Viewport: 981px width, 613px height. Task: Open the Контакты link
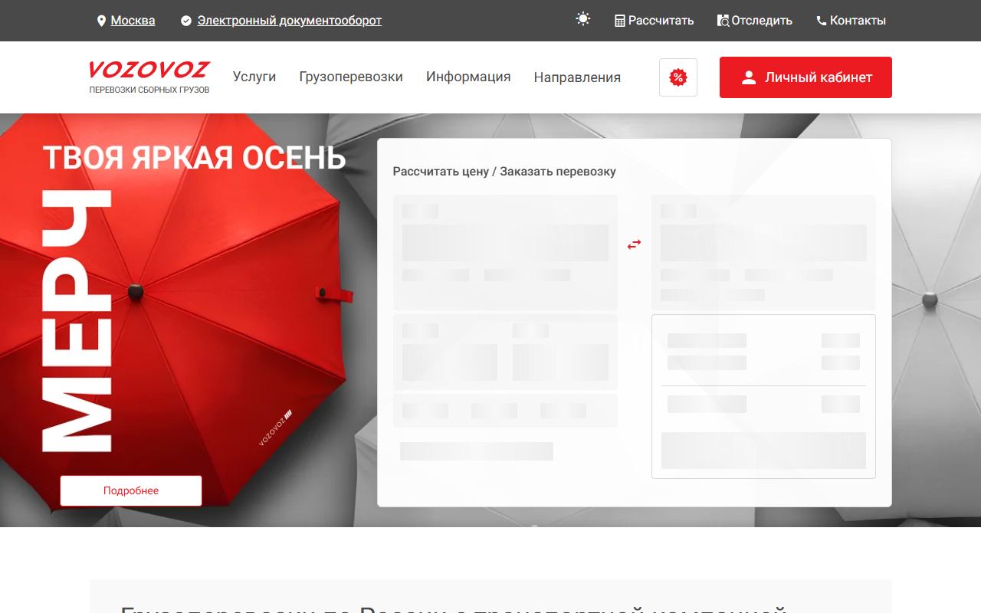pyautogui.click(x=858, y=21)
